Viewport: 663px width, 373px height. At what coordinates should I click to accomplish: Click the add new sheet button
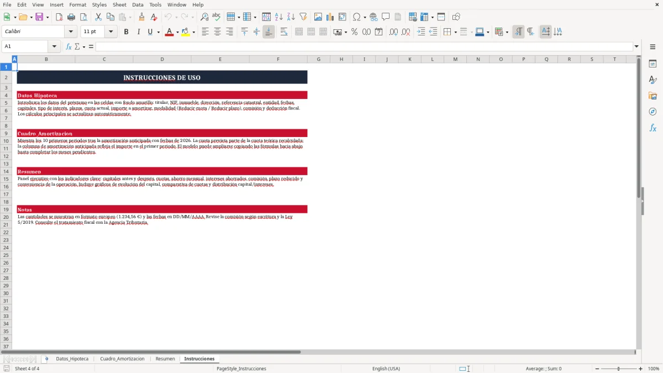pos(46,359)
